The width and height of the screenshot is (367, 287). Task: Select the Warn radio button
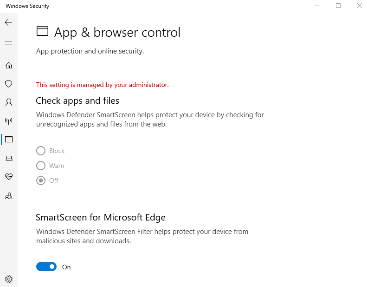pyautogui.click(x=41, y=166)
